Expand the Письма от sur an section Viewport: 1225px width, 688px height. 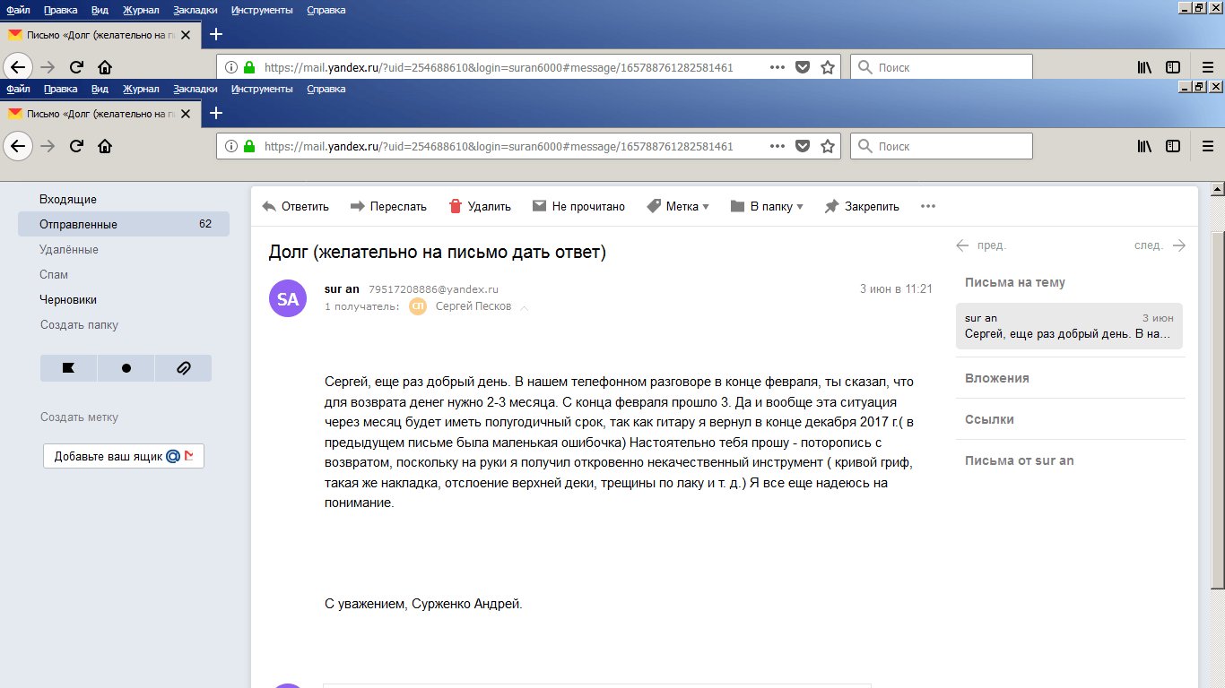click(1020, 460)
